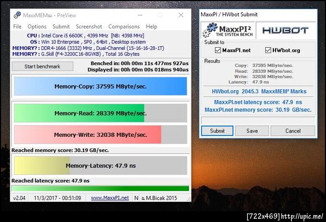The width and height of the screenshot is (326, 222).
Task: Click the DDR4-1666 memory info line
Action: point(88,48)
